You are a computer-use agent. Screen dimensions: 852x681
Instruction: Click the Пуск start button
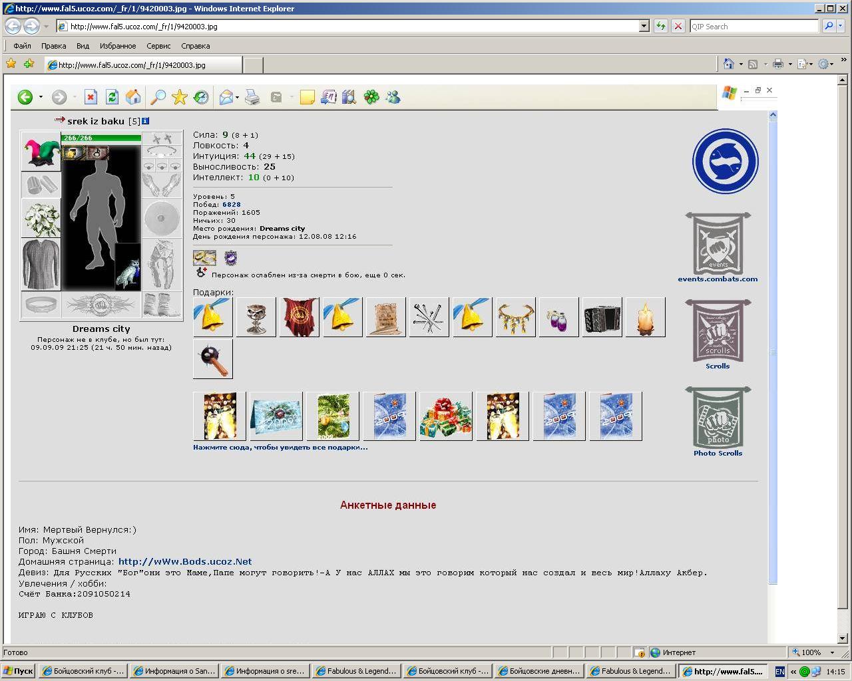click(18, 671)
